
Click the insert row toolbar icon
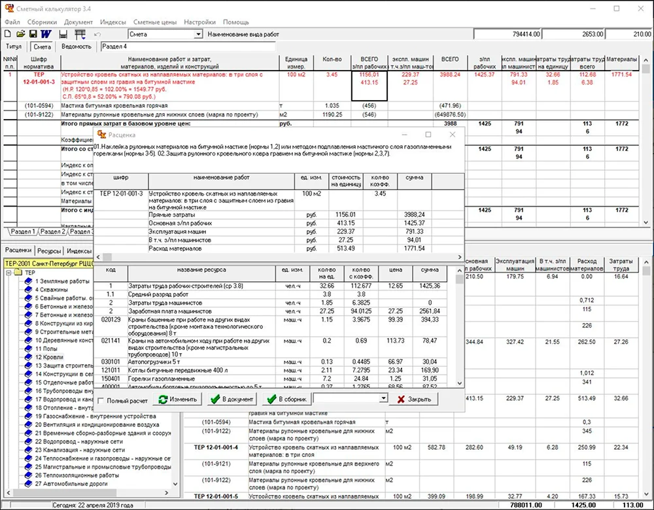coord(63,34)
